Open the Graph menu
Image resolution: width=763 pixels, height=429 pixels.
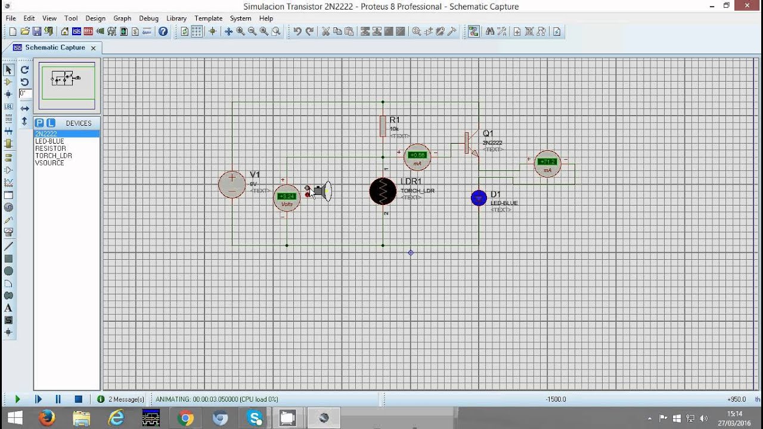[122, 18]
